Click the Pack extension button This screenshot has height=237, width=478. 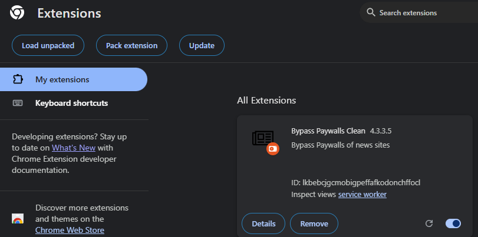131,45
